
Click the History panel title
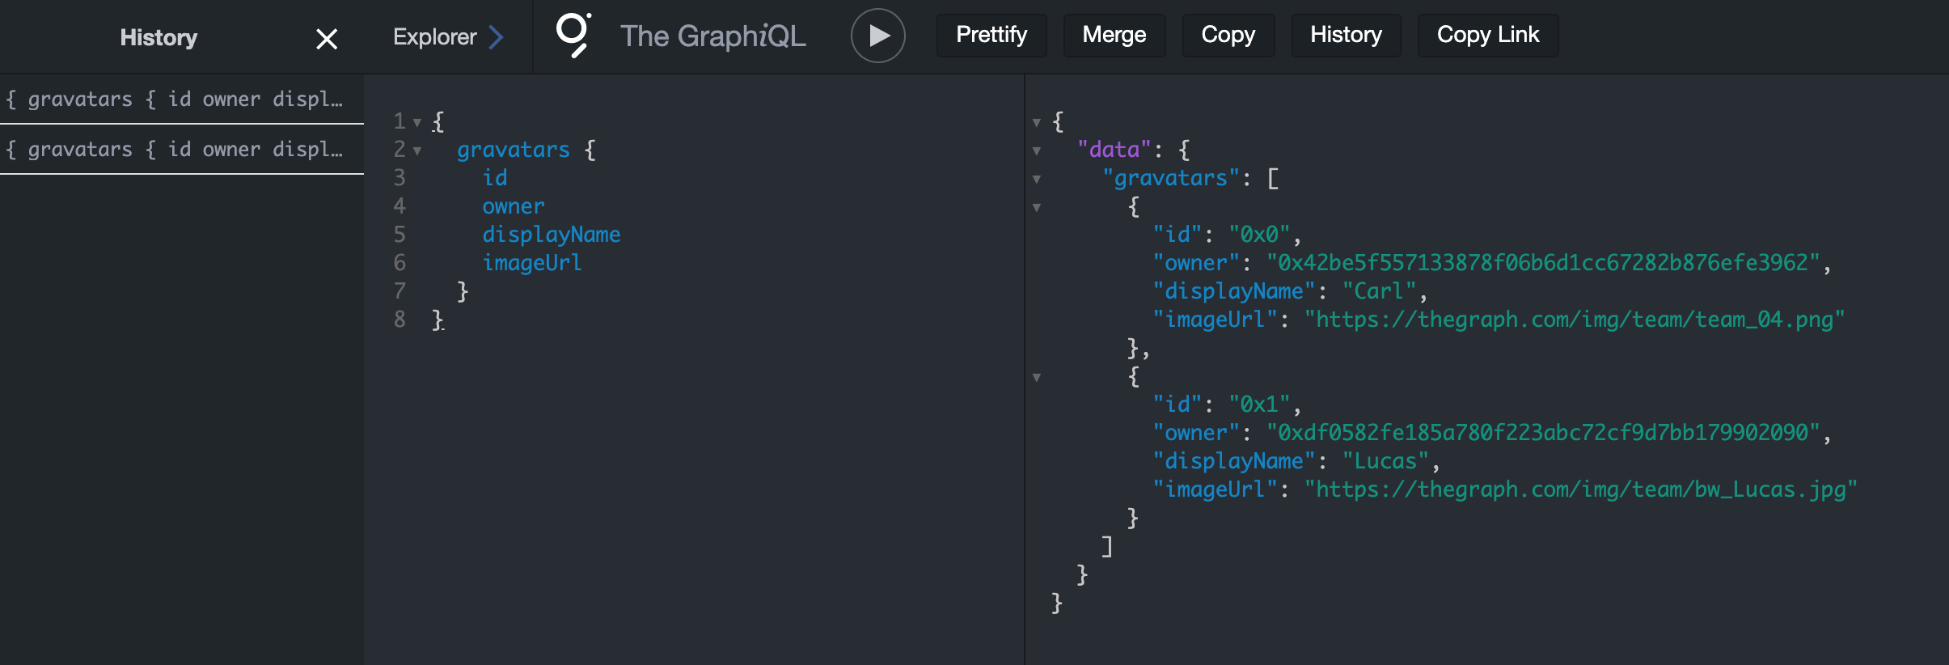[x=159, y=38]
